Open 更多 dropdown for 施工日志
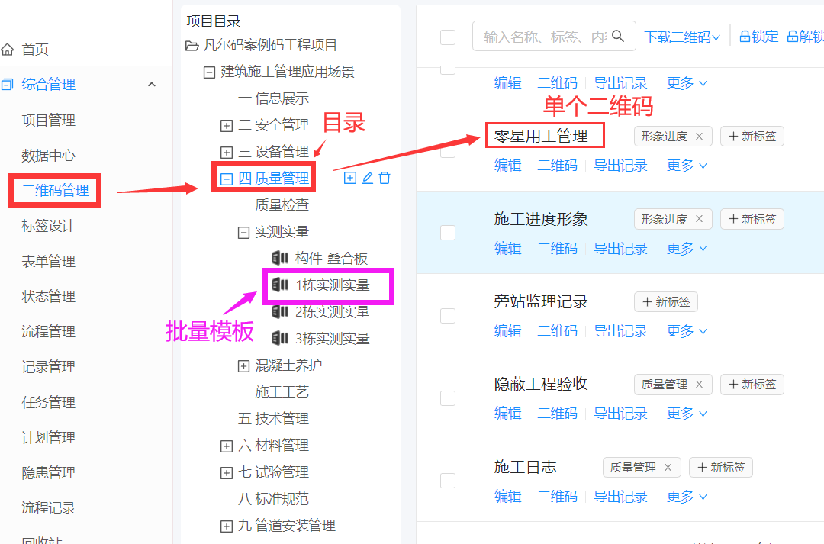The image size is (824, 544). click(687, 496)
